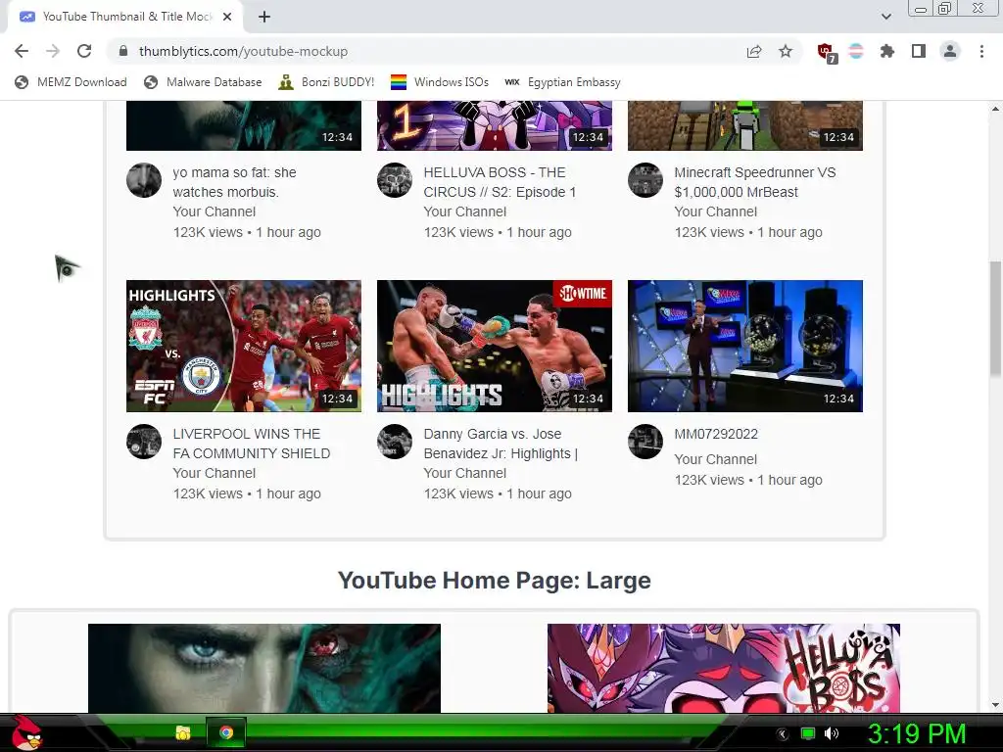Click channel avatar beside Liverpool title

coord(144,442)
